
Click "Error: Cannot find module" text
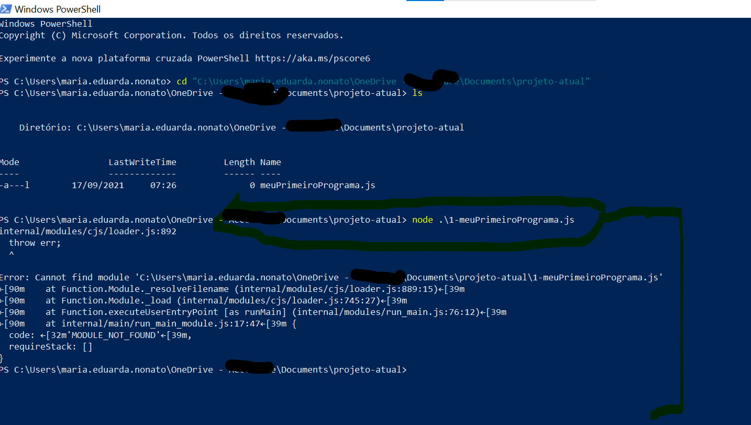tap(64, 278)
